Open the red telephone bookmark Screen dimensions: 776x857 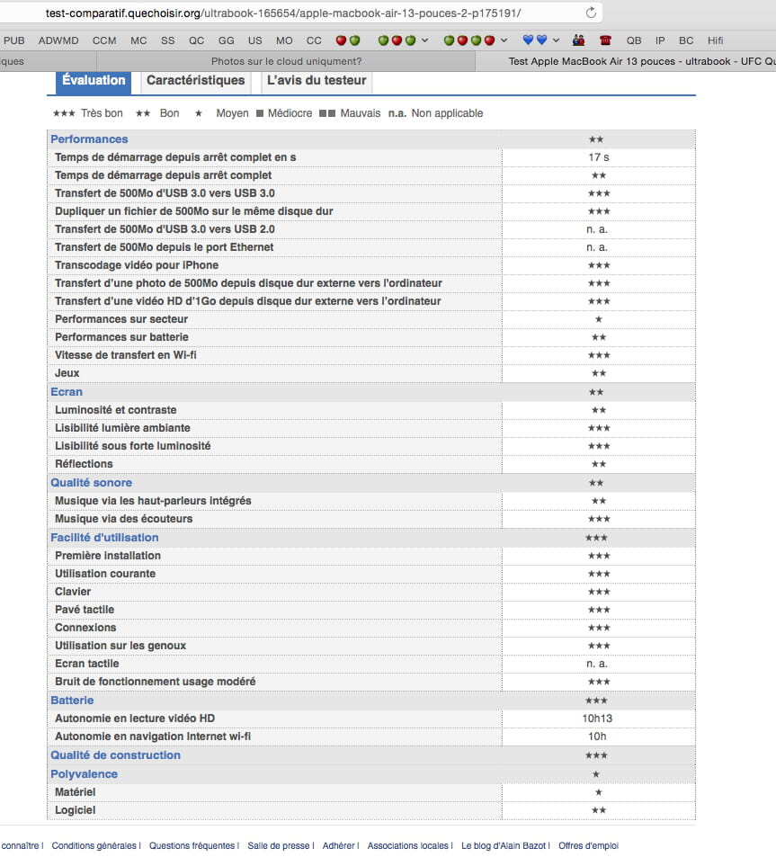[605, 40]
